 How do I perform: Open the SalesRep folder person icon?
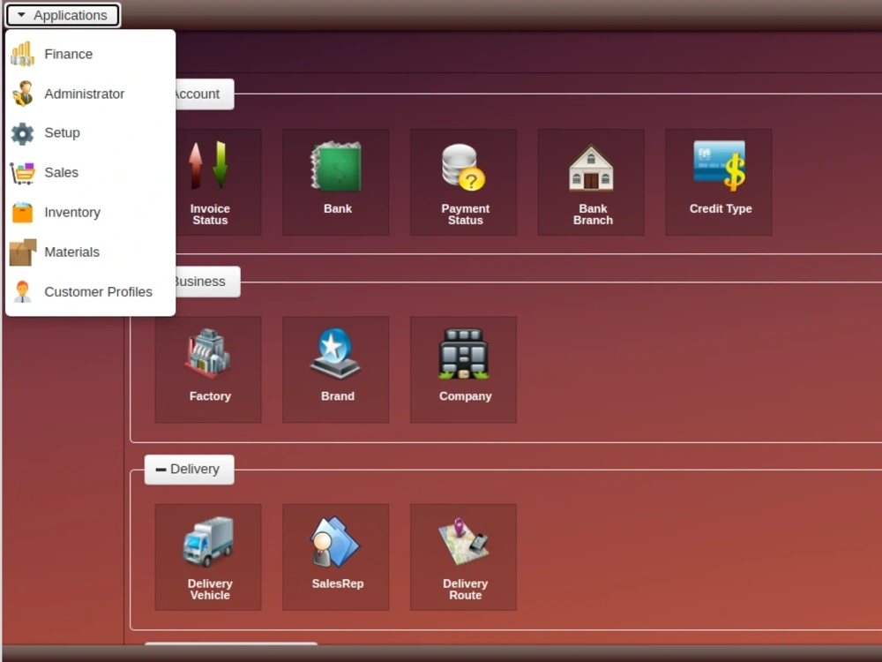tap(336, 542)
